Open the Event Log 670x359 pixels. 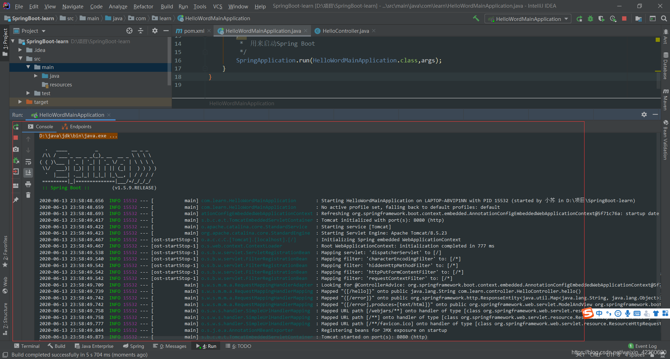(x=642, y=346)
